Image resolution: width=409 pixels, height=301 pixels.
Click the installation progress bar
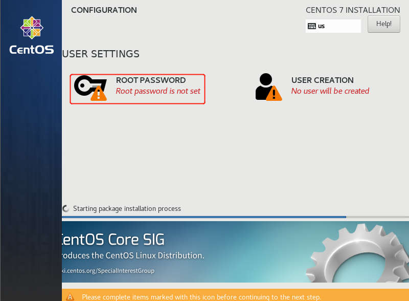coord(235,217)
